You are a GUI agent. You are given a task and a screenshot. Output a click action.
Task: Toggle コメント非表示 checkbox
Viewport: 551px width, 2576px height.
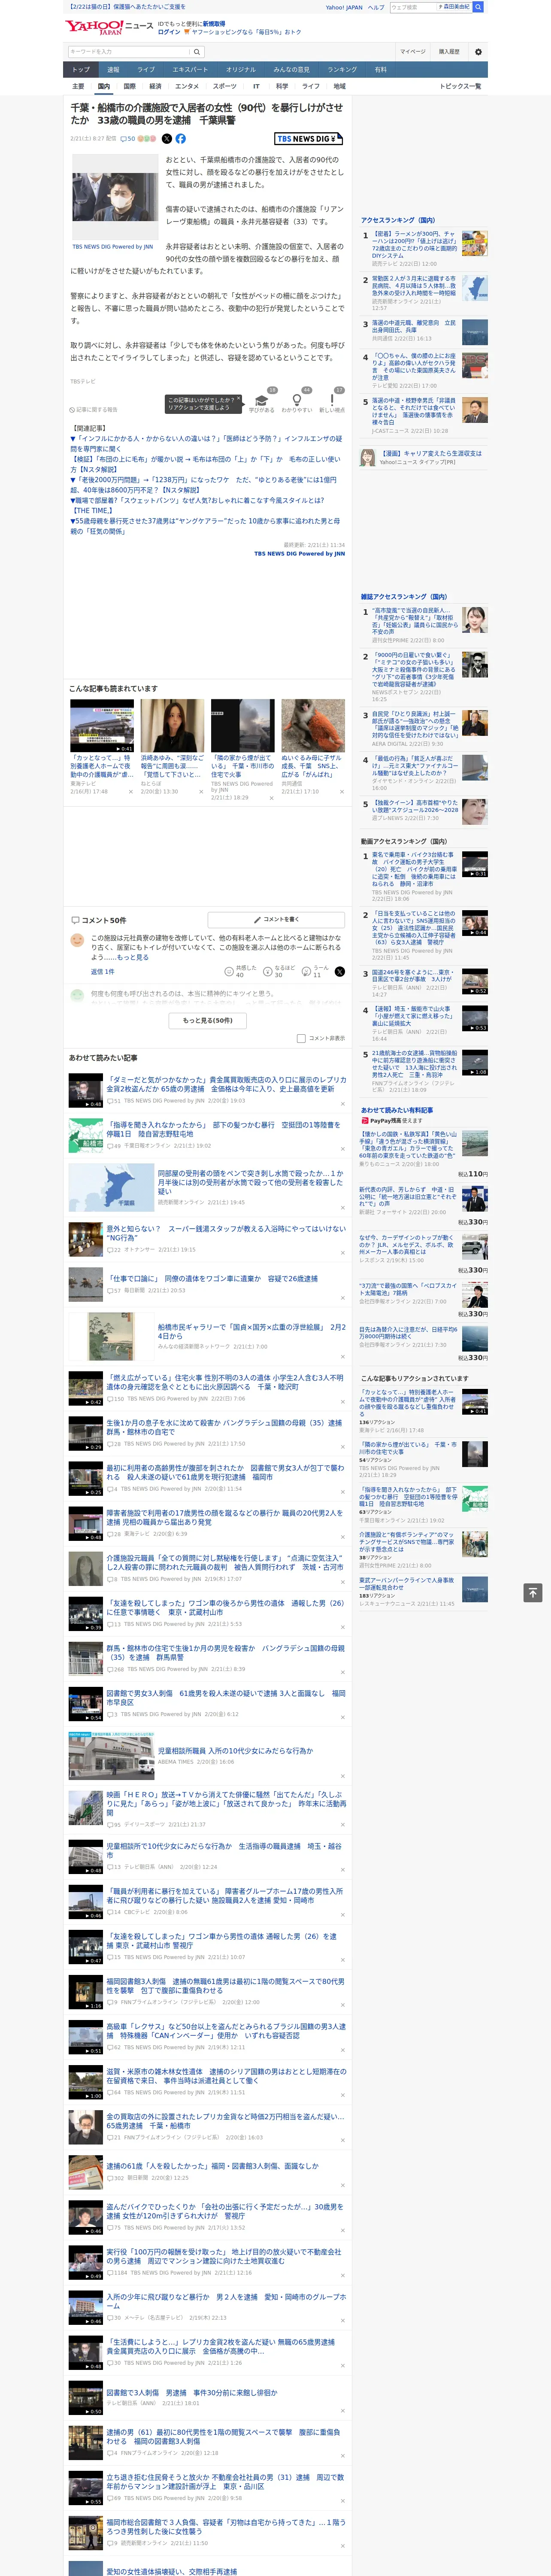pyautogui.click(x=301, y=1038)
